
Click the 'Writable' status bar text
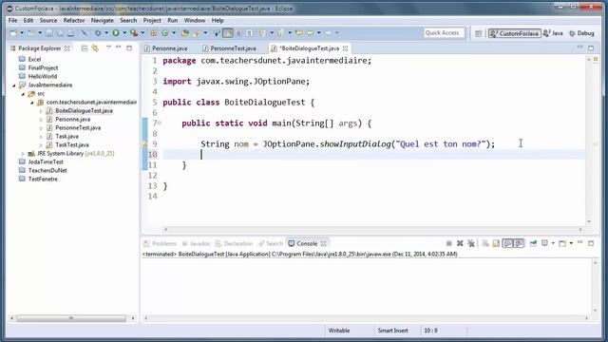[x=339, y=331]
